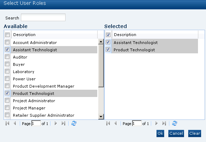
Task: Tick the Project Administrator checkbox
Action: [7, 100]
